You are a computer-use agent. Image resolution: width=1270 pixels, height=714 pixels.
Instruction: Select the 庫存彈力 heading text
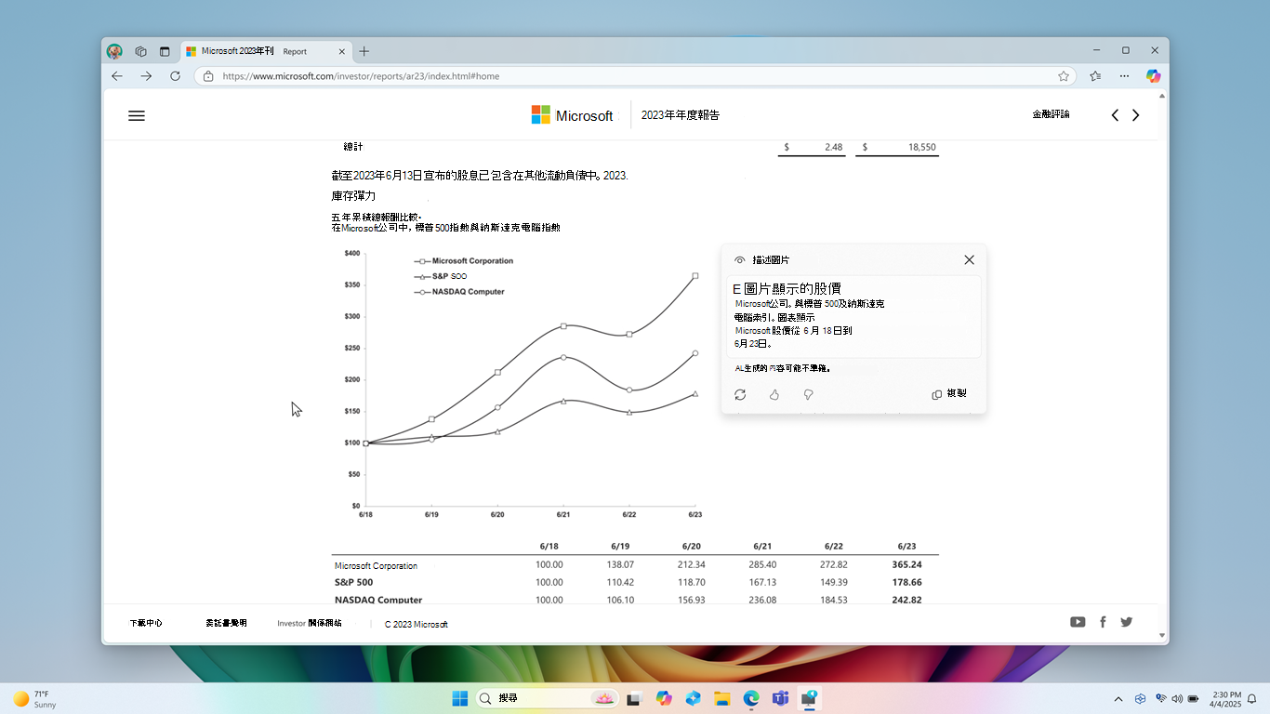(353, 196)
